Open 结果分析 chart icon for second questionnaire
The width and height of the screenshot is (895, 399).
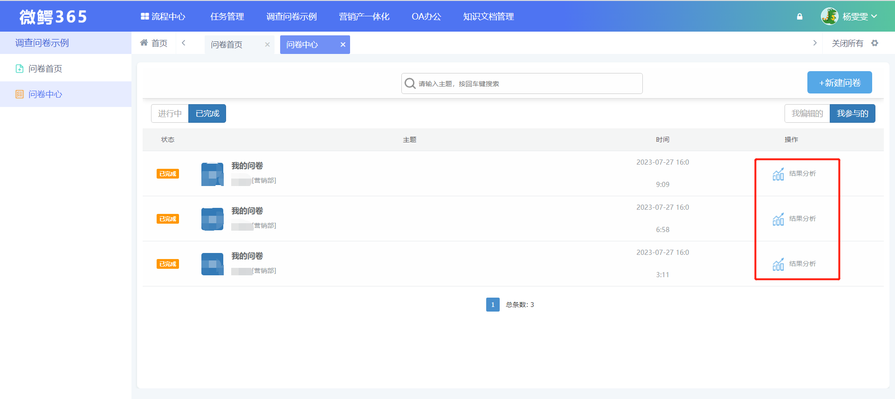click(778, 219)
